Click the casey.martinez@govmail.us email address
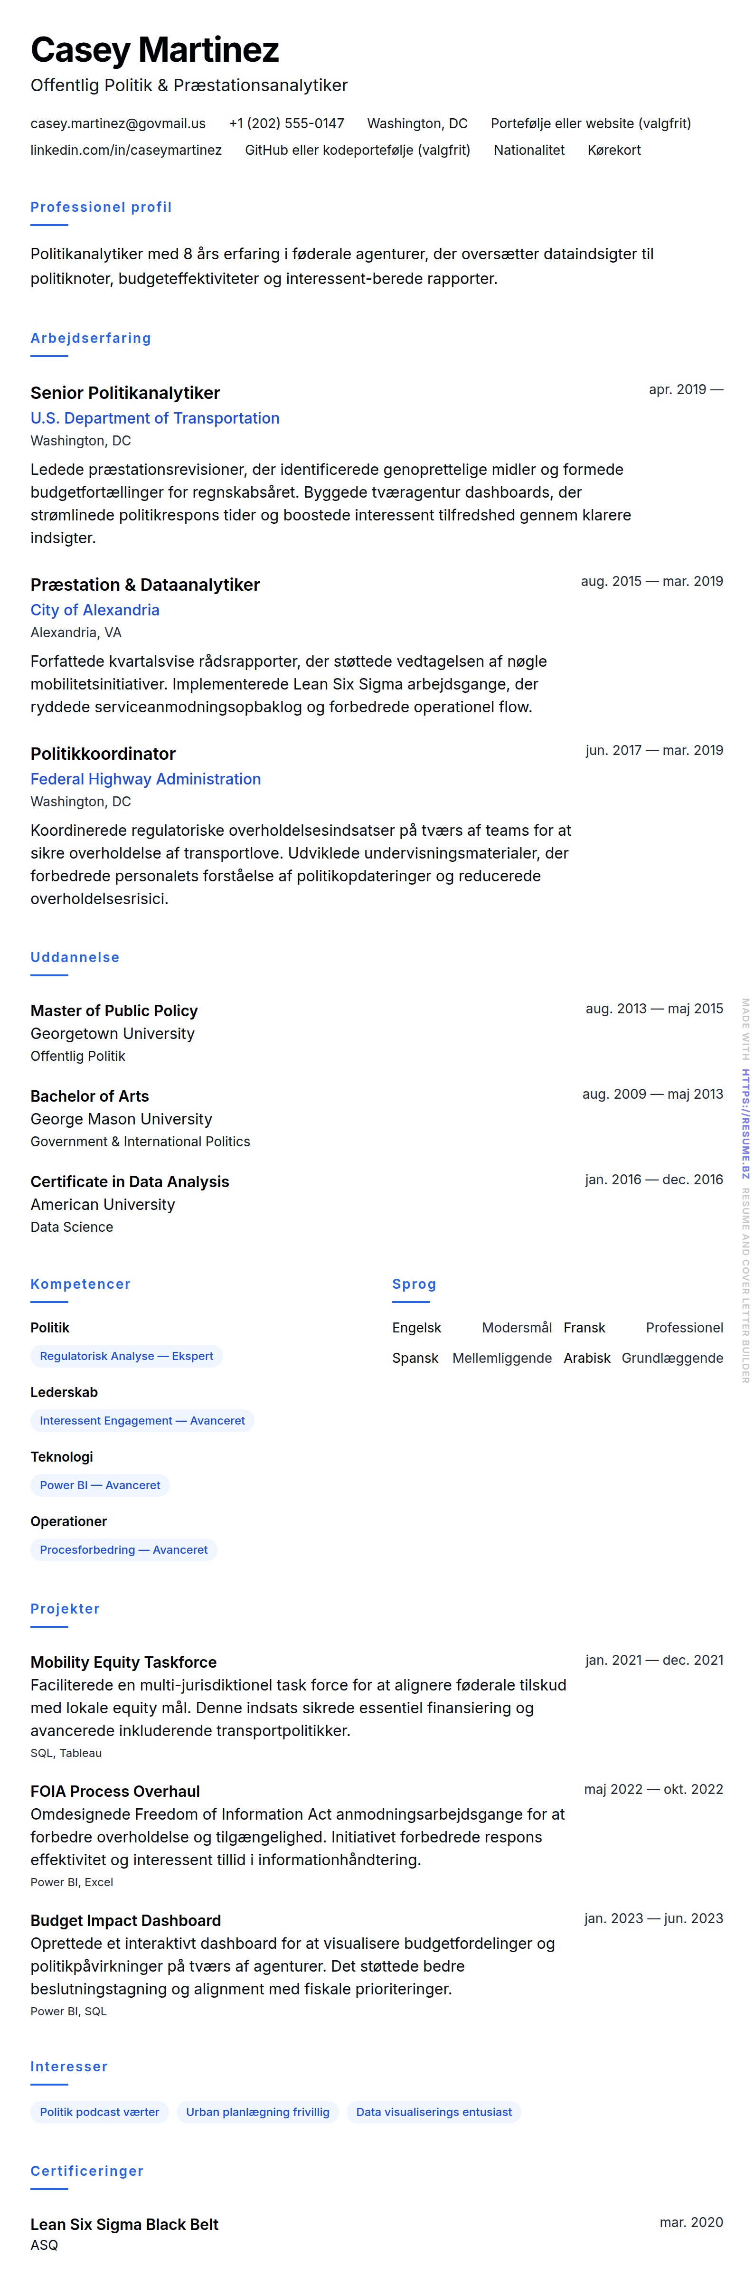The height and width of the screenshot is (2285, 754). (x=118, y=123)
